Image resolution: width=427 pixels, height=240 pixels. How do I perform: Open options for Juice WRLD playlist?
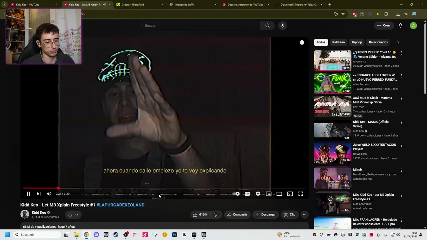[x=401, y=145]
